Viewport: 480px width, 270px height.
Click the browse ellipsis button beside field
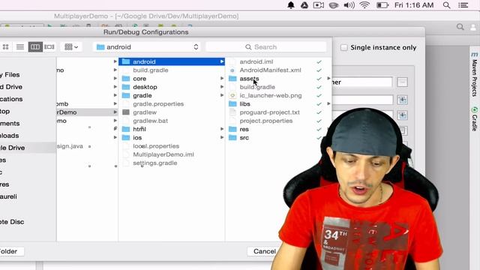tap(402, 82)
